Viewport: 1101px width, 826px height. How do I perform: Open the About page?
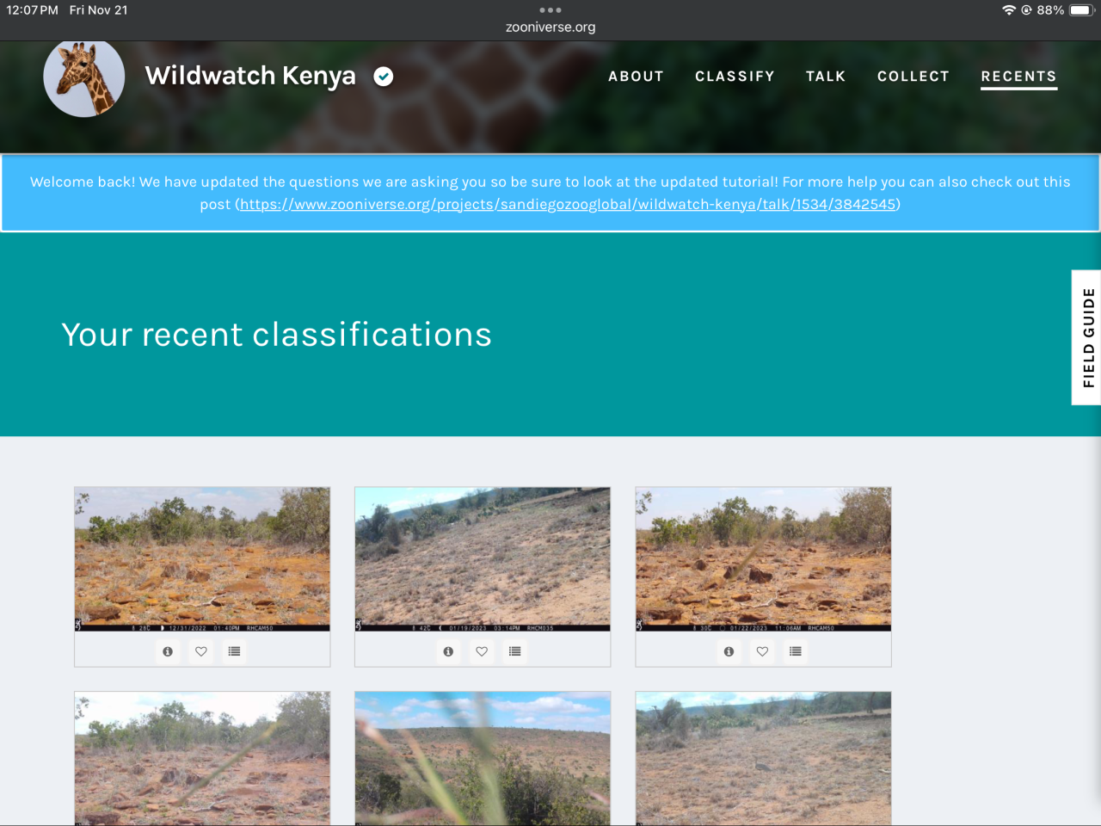click(636, 77)
